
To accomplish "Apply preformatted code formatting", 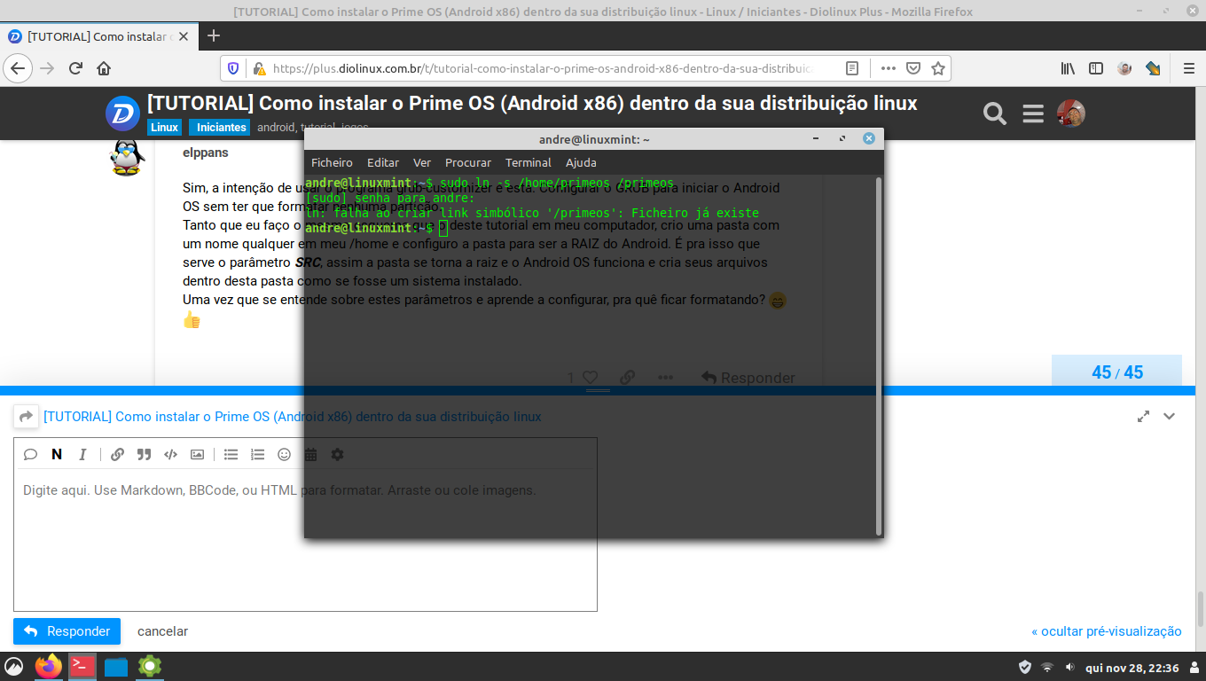I will (x=170, y=454).
